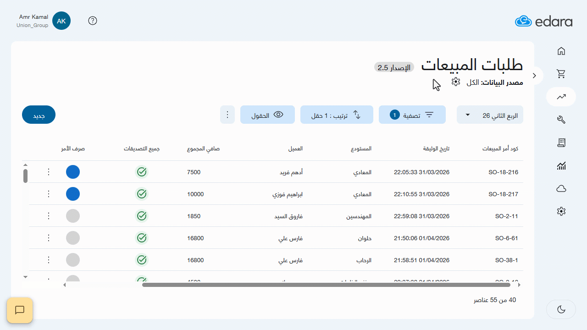This screenshot has width=587, height=330.
Task: Click approval checkmark for SO-6-61
Action: pos(142,238)
